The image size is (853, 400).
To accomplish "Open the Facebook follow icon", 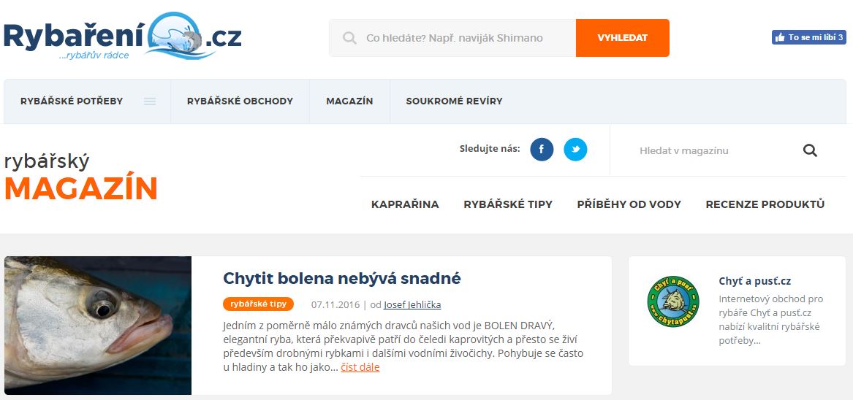I will coord(542,150).
